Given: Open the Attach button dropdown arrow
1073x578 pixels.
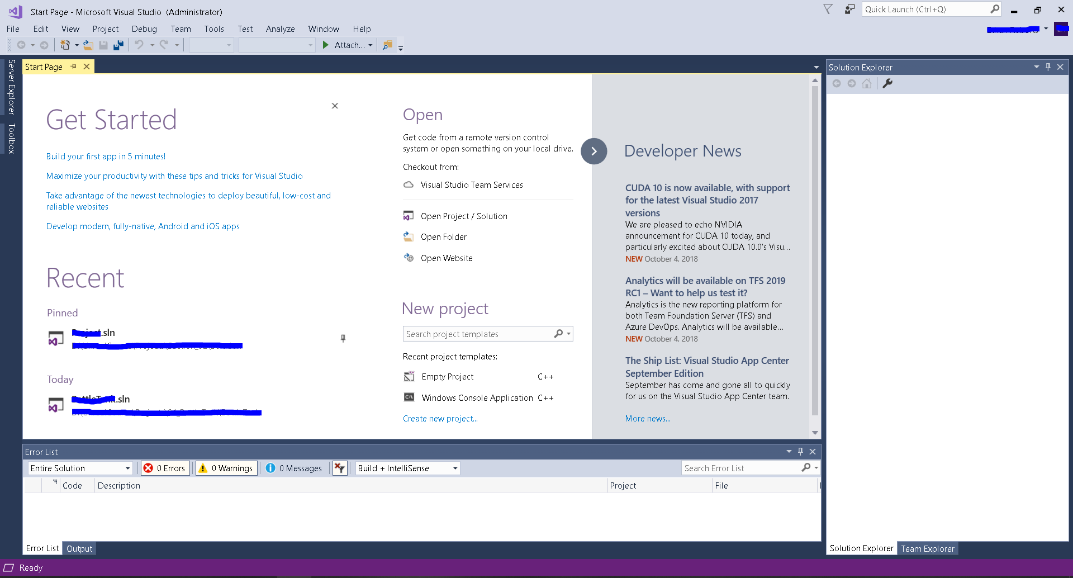Looking at the screenshot, I should click(x=370, y=45).
